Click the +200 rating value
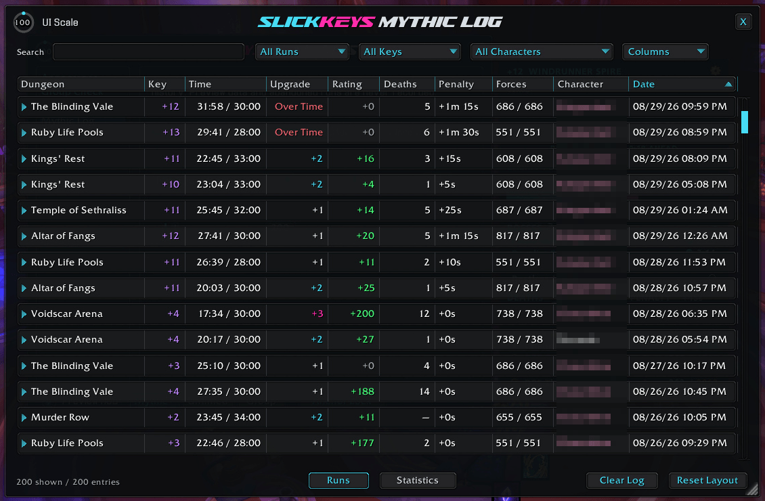This screenshot has height=501, width=765. (362, 314)
